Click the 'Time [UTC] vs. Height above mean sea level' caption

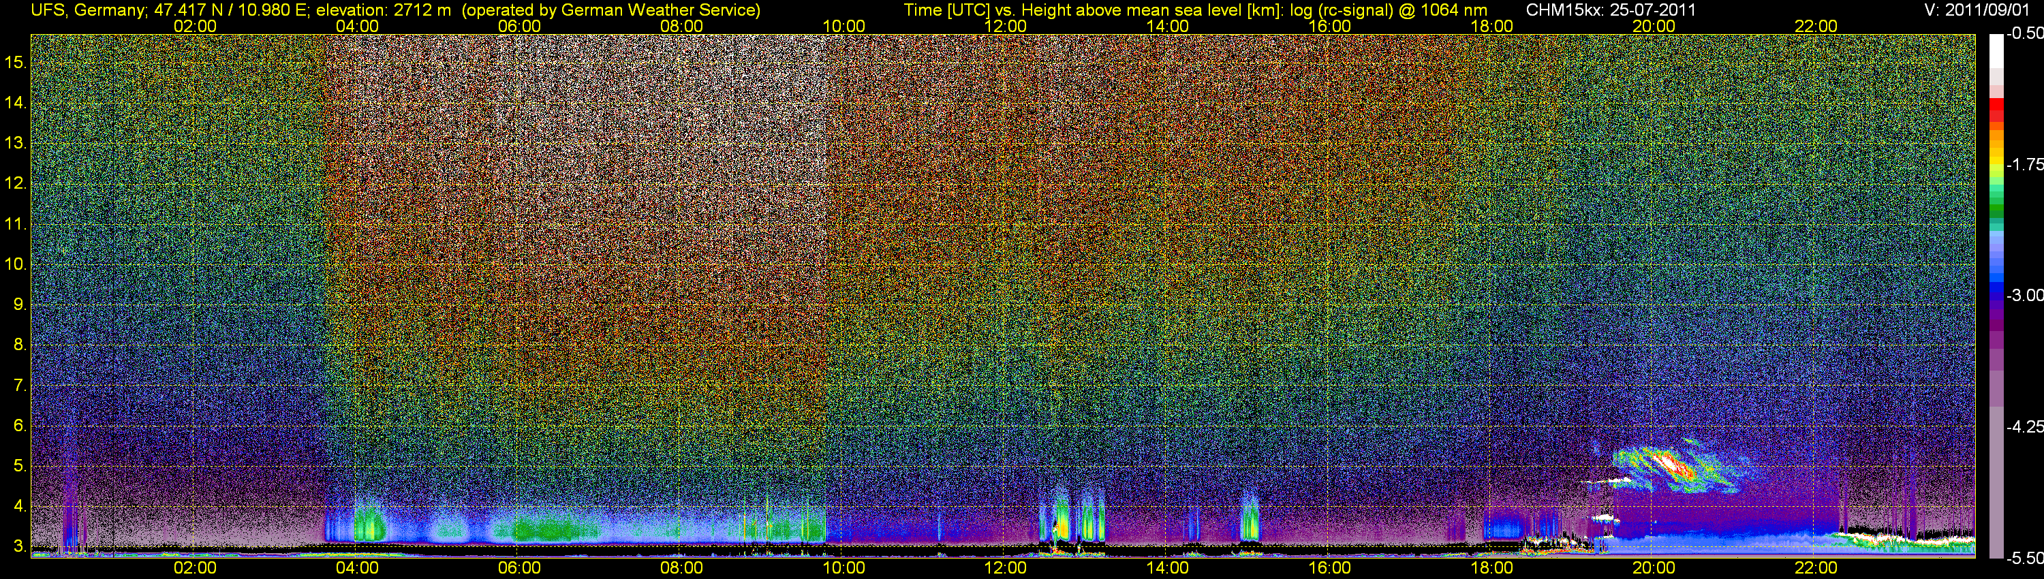[1074, 10]
